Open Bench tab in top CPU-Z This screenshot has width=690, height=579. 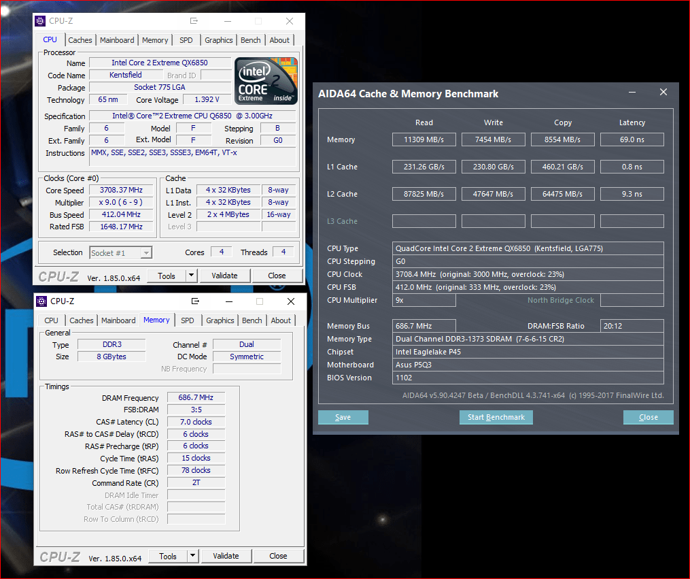pyautogui.click(x=251, y=40)
